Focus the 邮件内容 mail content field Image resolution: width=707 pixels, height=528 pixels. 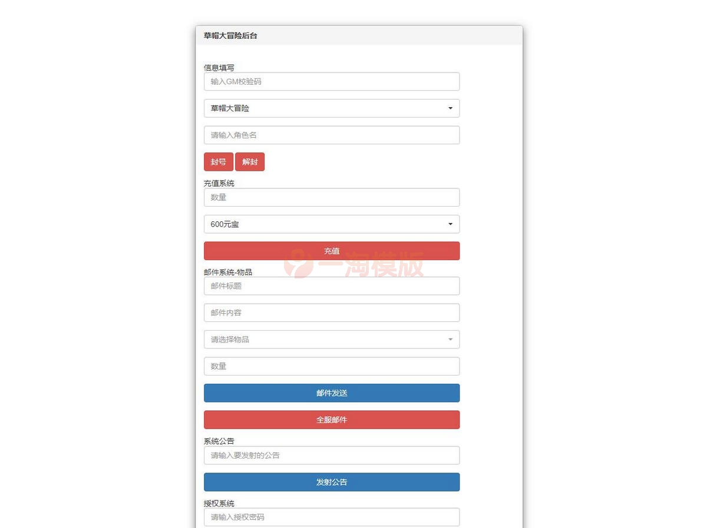click(x=331, y=313)
